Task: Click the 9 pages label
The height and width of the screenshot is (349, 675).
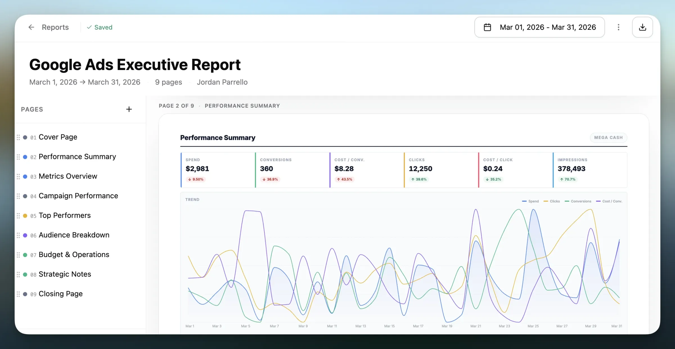Action: point(168,82)
